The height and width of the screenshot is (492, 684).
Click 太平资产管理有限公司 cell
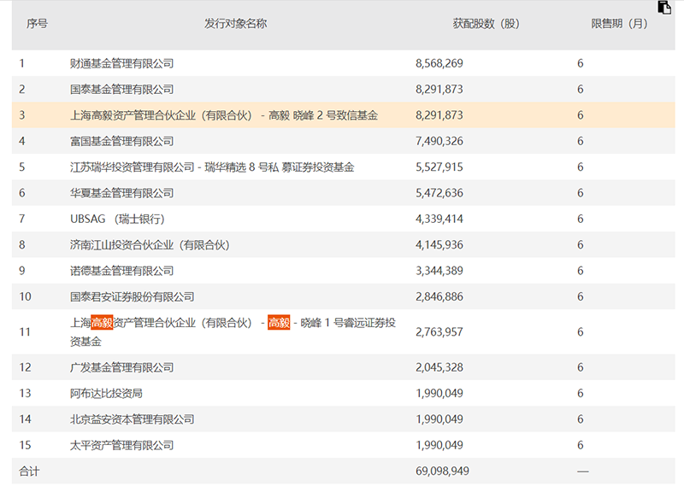121,445
